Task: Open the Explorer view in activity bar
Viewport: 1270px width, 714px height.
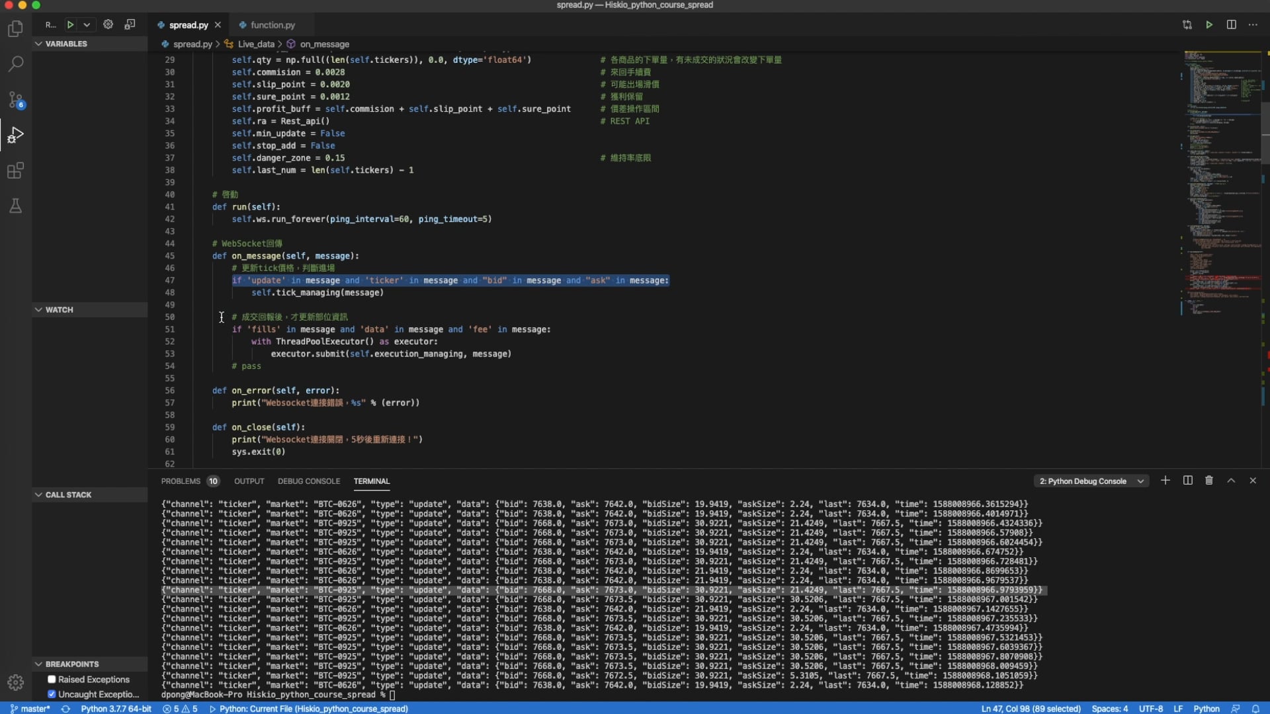Action: click(x=15, y=28)
